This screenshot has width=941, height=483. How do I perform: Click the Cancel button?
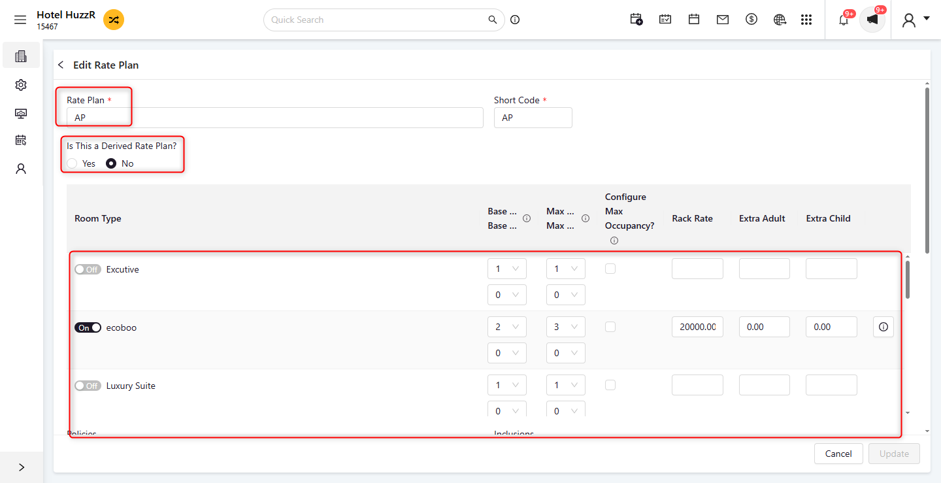point(838,454)
